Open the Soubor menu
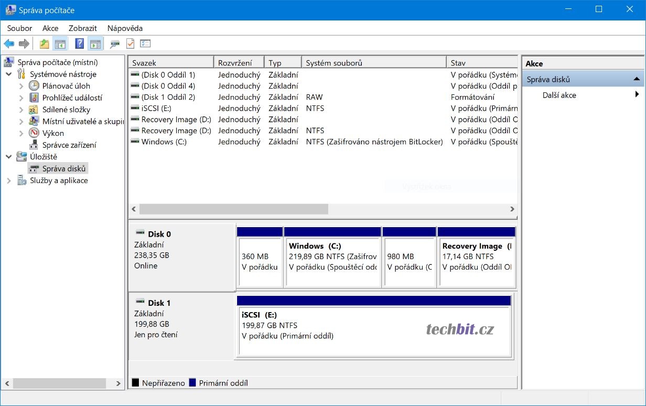Image resolution: width=646 pixels, height=406 pixels. pos(19,28)
